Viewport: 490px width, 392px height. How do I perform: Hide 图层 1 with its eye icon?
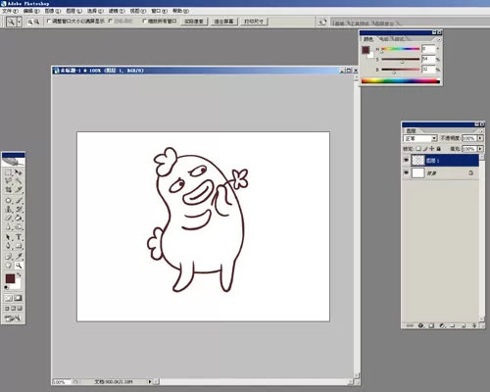coord(407,160)
